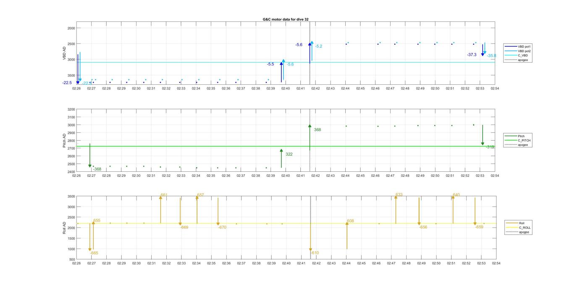
Task: Click the '-22.5' VBD data label
Action: point(67,83)
